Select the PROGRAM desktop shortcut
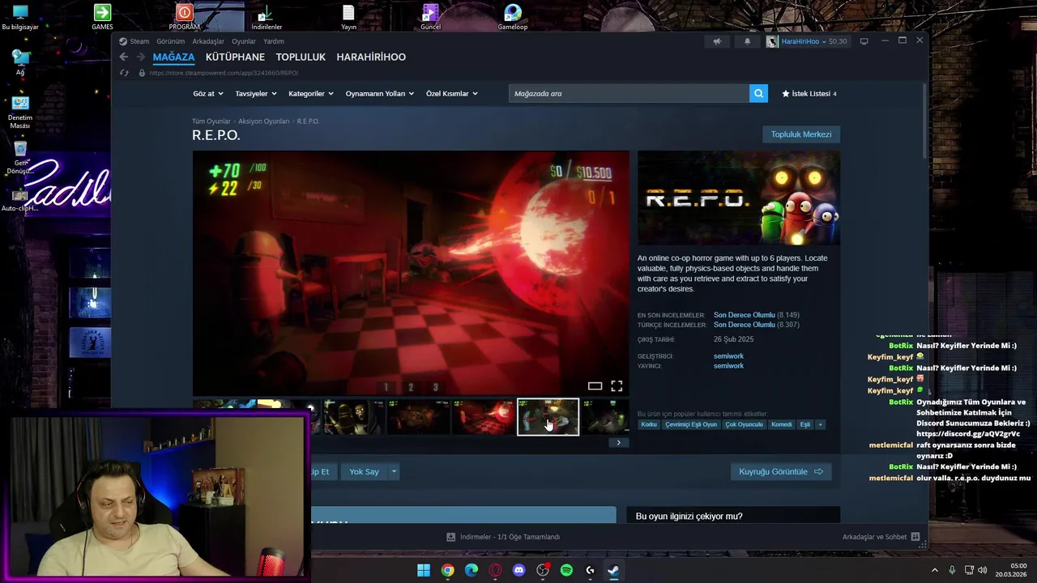This screenshot has width=1037, height=583. [x=185, y=17]
